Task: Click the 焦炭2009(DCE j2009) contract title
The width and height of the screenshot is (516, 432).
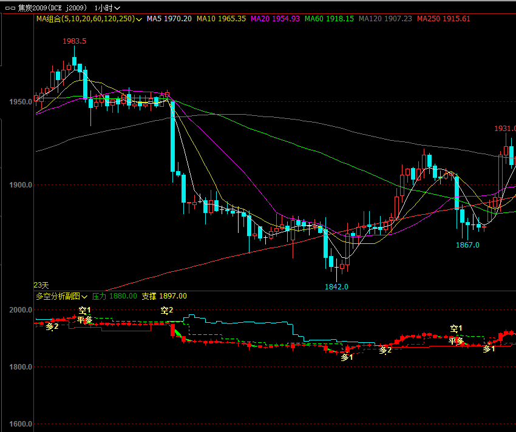Action: (52, 8)
